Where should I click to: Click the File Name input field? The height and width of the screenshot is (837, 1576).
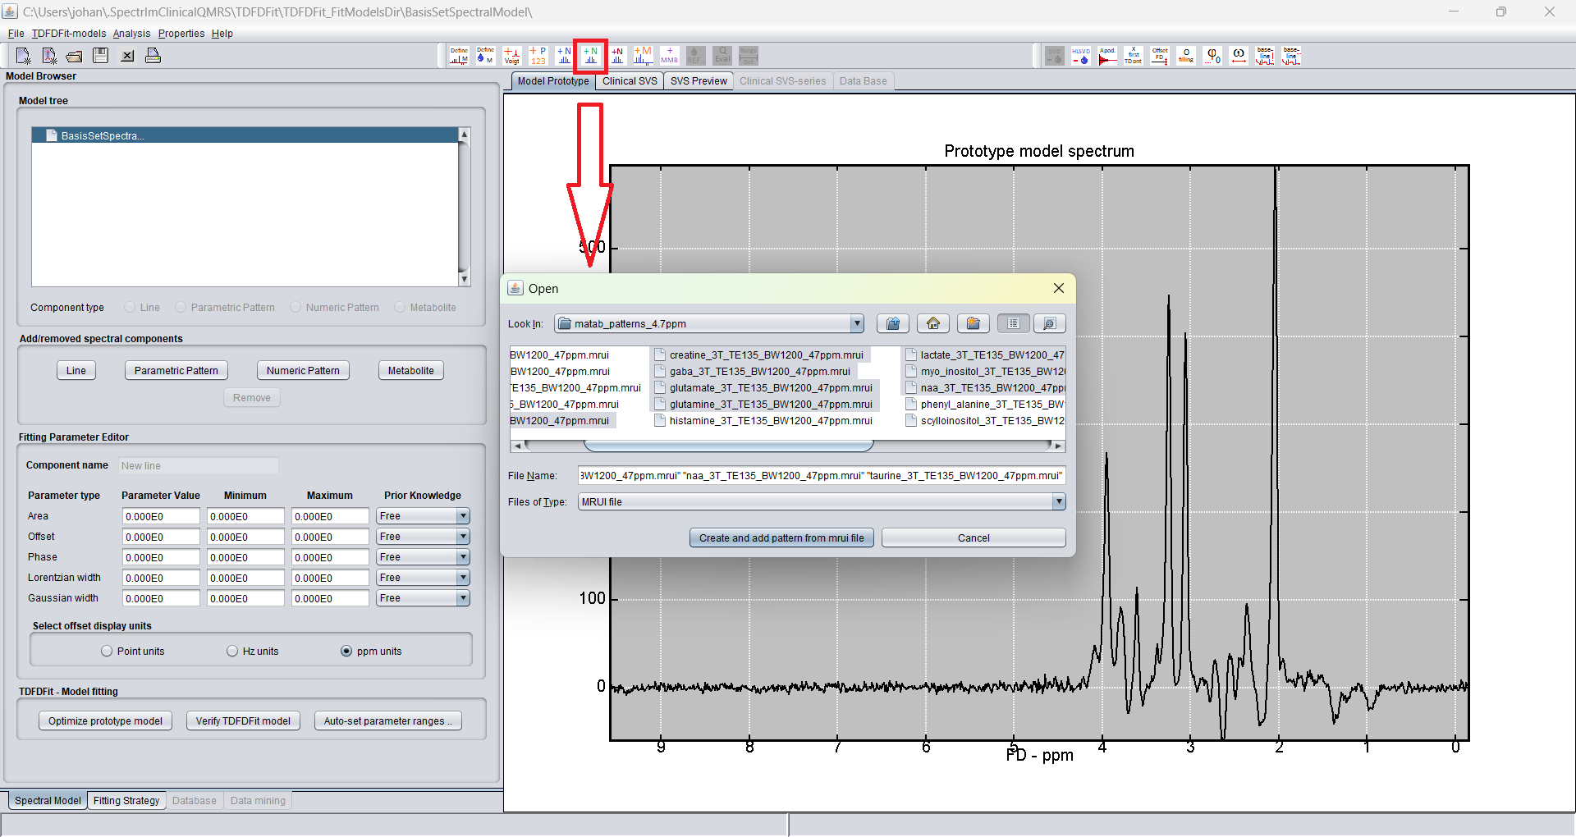coord(822,476)
